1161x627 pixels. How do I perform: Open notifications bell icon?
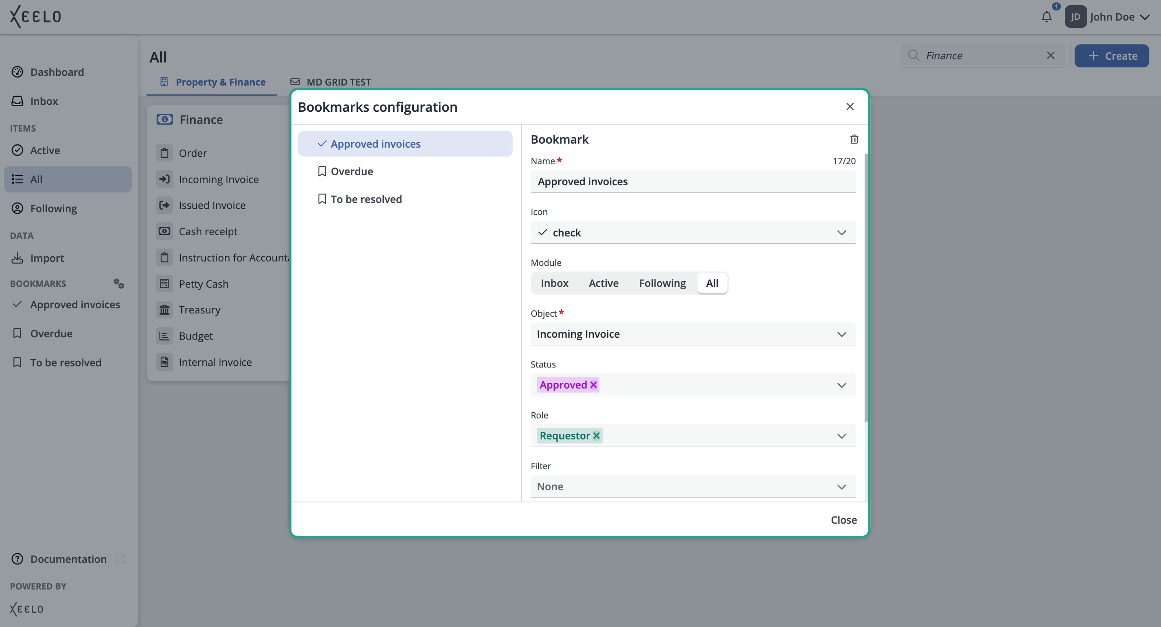1047,17
